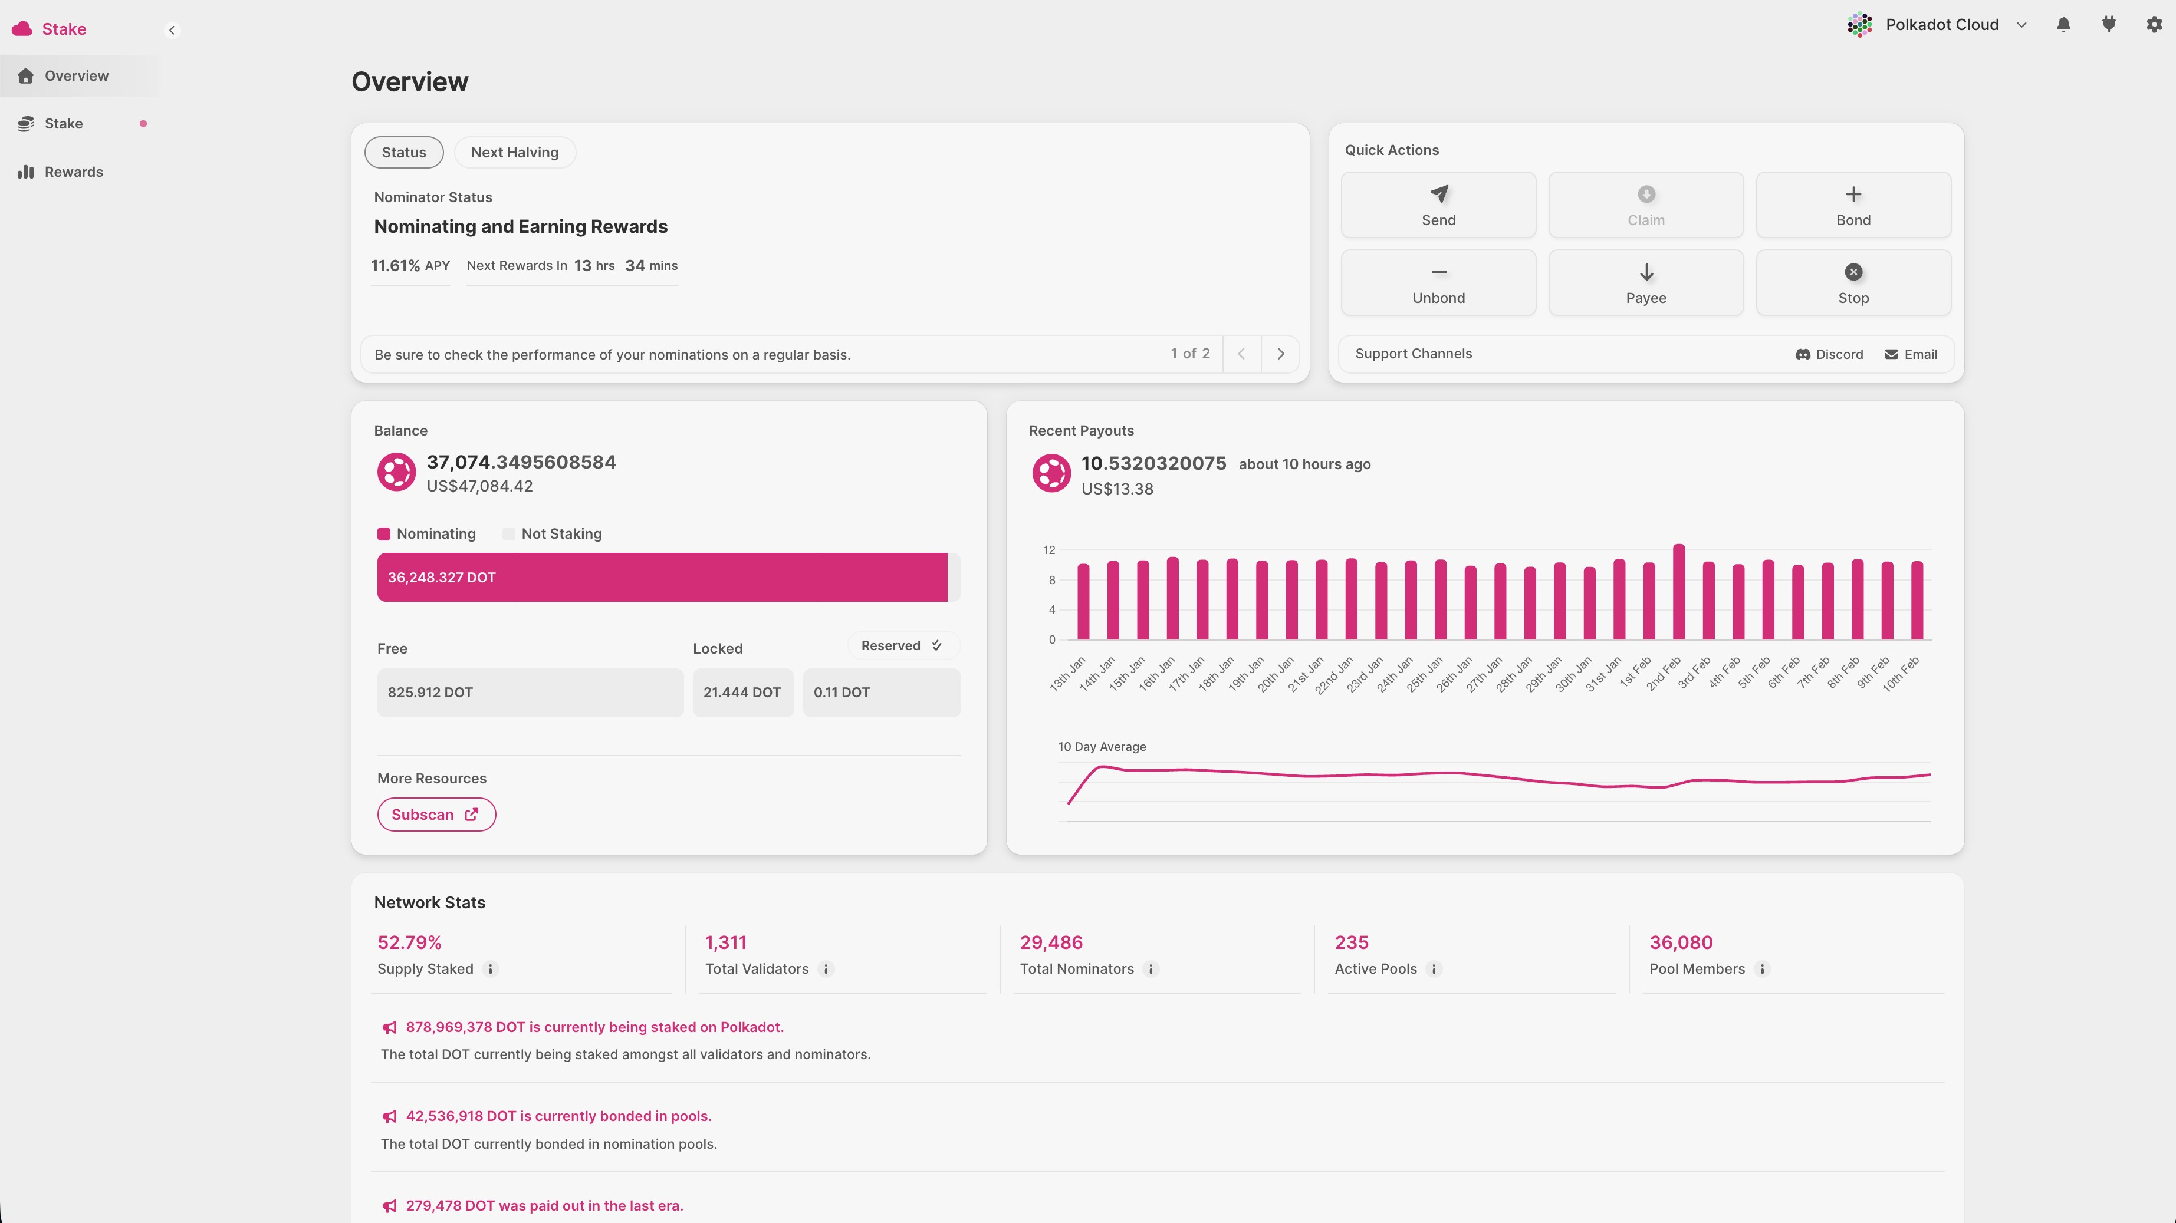Go to next status tip

click(x=1281, y=354)
